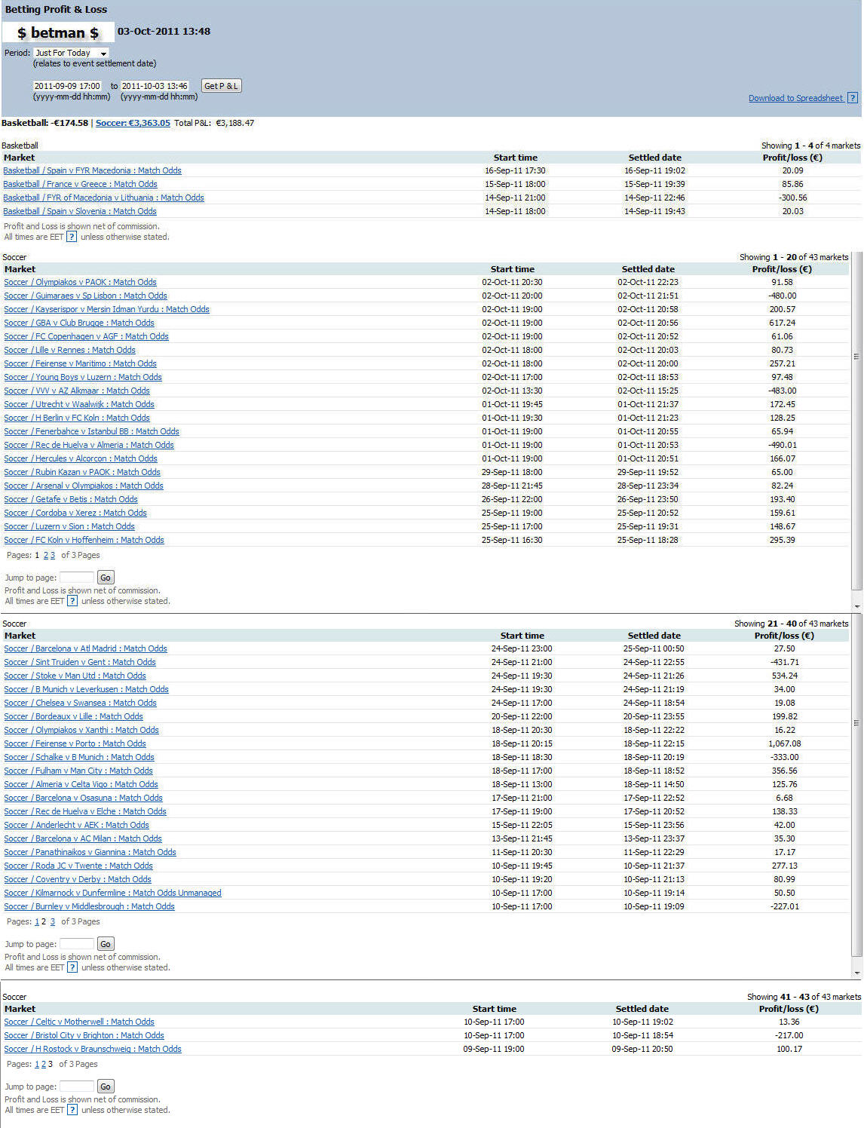Open Soccer Arsenal v Olympiakos market
The image size is (864, 1128).
pos(84,486)
